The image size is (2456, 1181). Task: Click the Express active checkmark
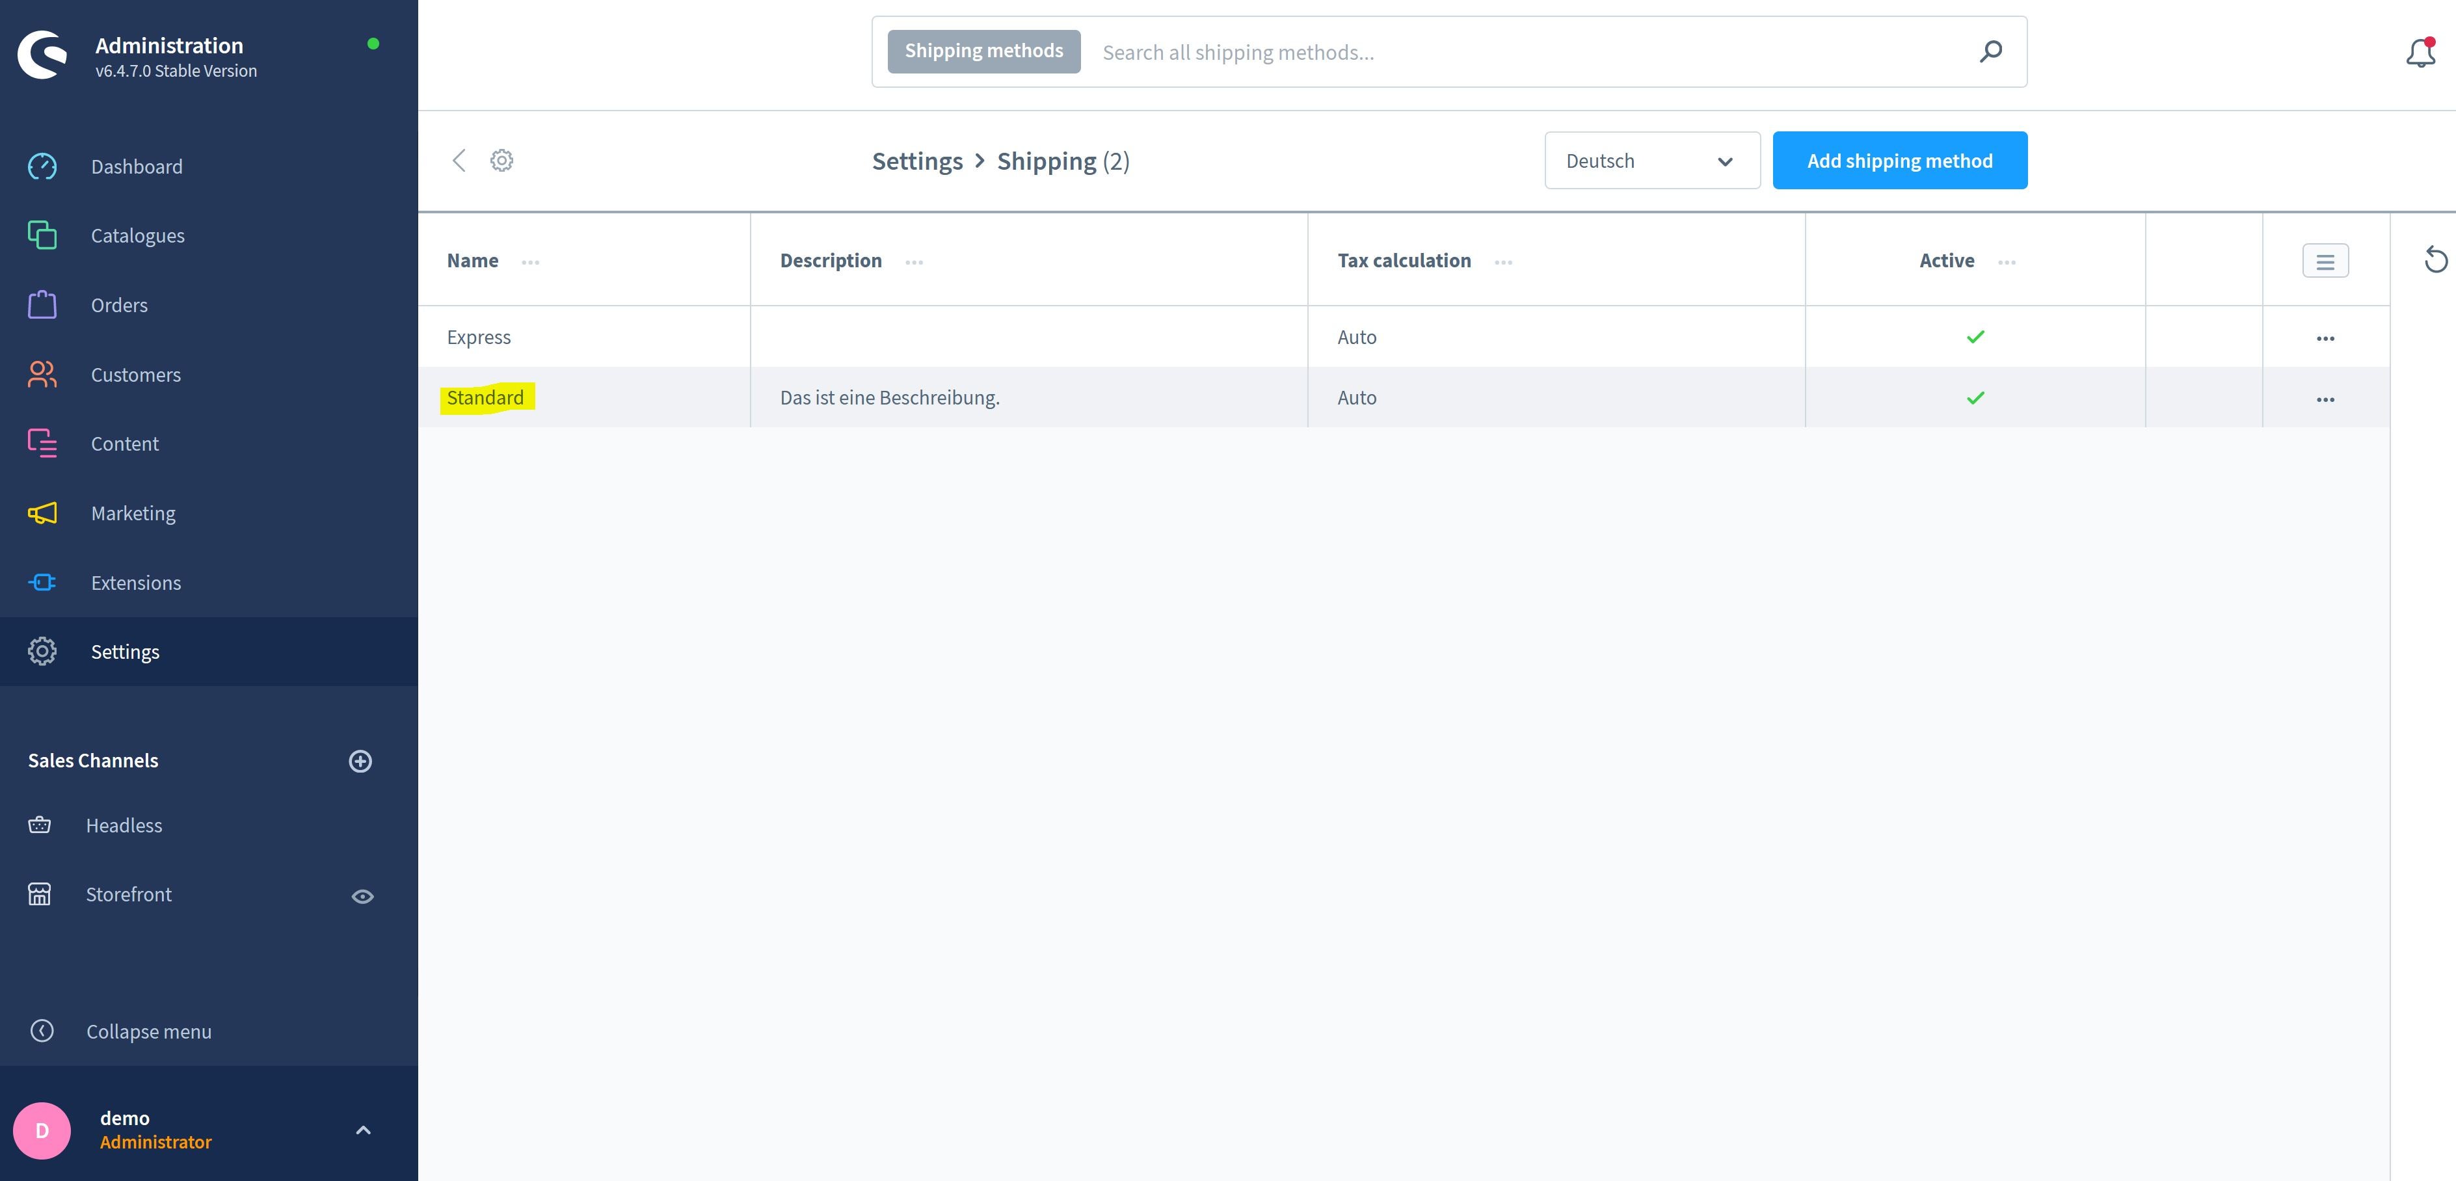(x=1975, y=336)
